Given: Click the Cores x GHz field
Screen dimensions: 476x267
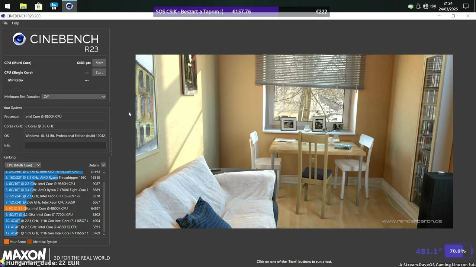Looking at the screenshot, I should (x=65, y=126).
